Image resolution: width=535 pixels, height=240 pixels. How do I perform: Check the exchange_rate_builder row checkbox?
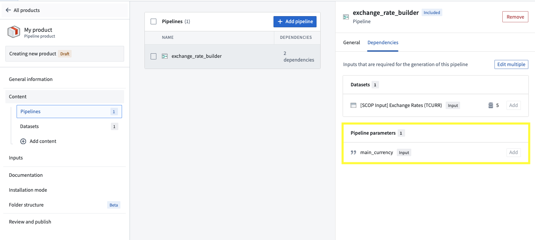(154, 56)
